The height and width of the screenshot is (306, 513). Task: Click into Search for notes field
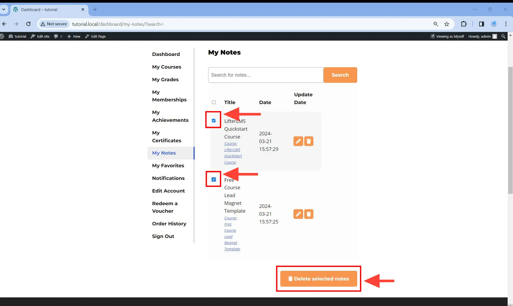coord(266,75)
